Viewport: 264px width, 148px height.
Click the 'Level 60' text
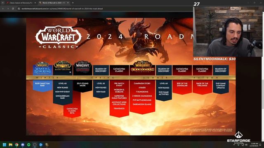click(164, 83)
